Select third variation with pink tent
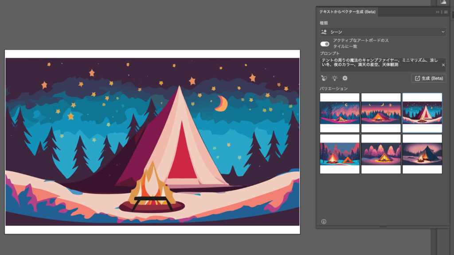The image size is (454, 255). click(422, 113)
